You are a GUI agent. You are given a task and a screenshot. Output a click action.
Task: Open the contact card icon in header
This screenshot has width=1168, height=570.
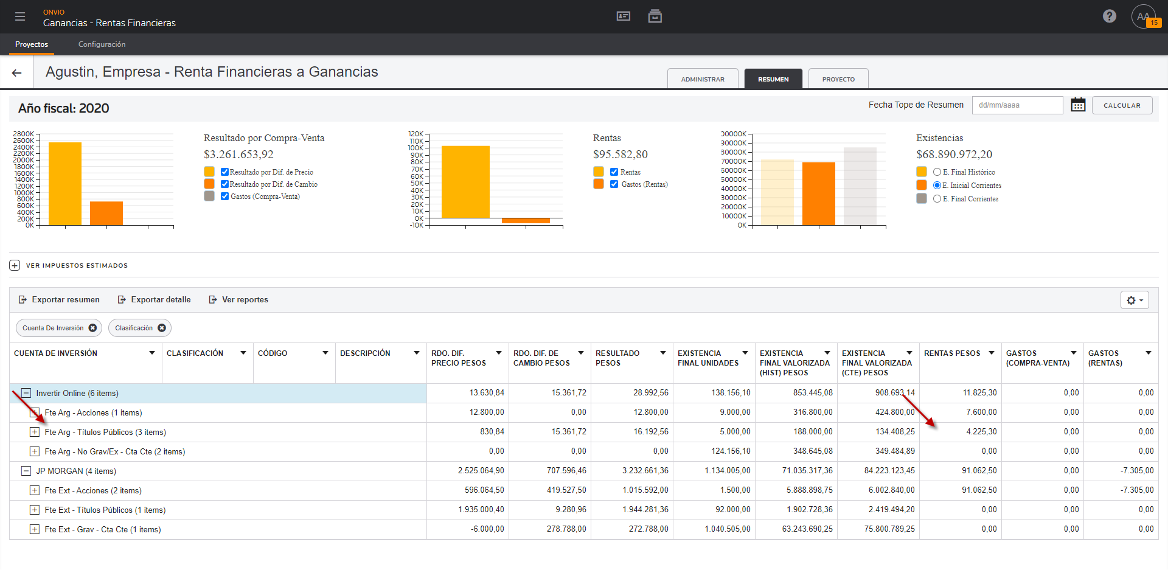624,16
